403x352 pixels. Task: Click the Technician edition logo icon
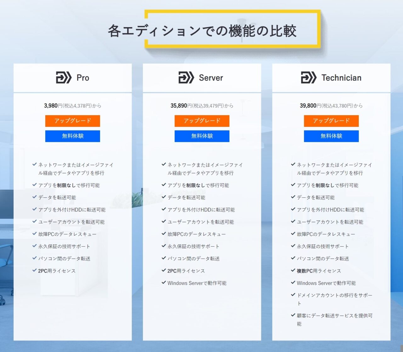(309, 78)
